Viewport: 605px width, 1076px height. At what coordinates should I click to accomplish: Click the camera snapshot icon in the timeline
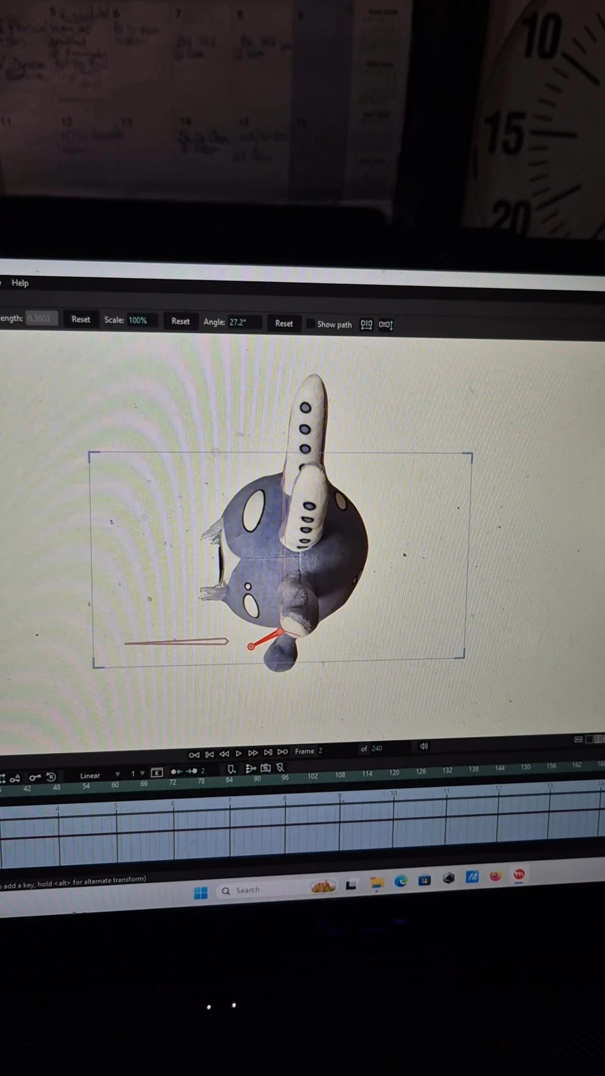(266, 768)
